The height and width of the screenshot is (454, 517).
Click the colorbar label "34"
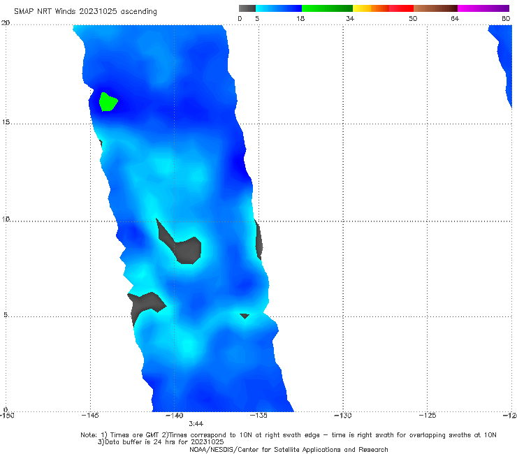tap(350, 18)
